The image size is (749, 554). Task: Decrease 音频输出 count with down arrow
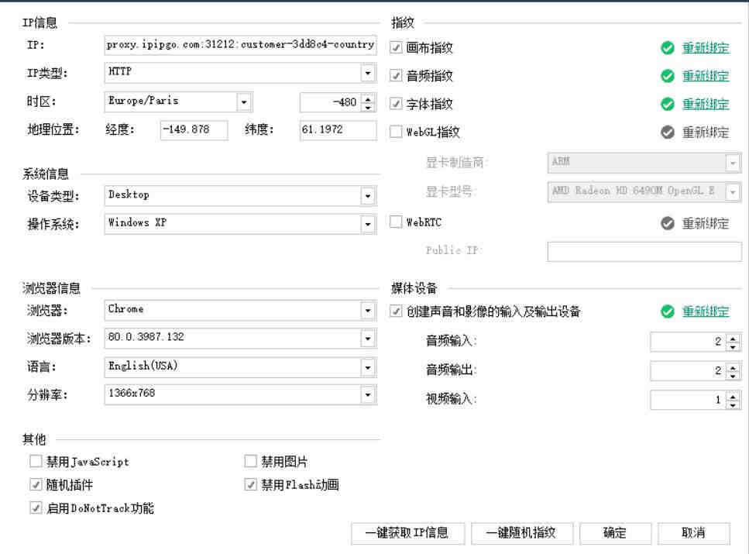click(x=733, y=376)
